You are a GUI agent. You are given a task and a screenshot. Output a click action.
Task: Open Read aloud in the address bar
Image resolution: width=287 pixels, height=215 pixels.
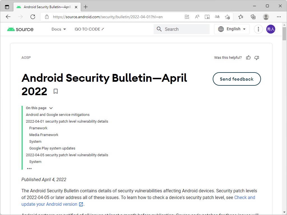197,17
